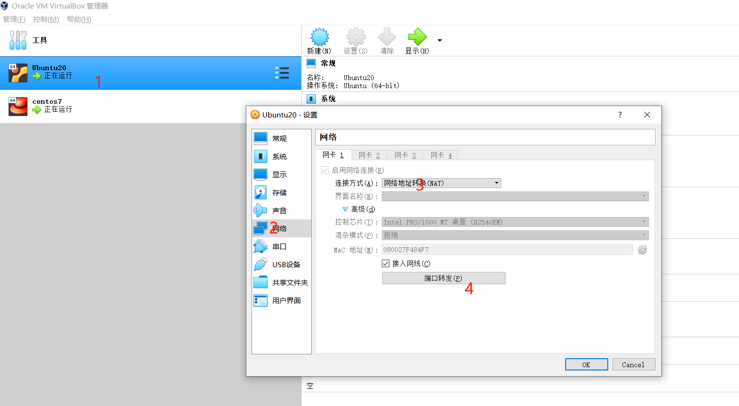The height and width of the screenshot is (406, 739).
Task: Click the 操作系统 Ubuntu (64-bit) line
Action: point(353,86)
